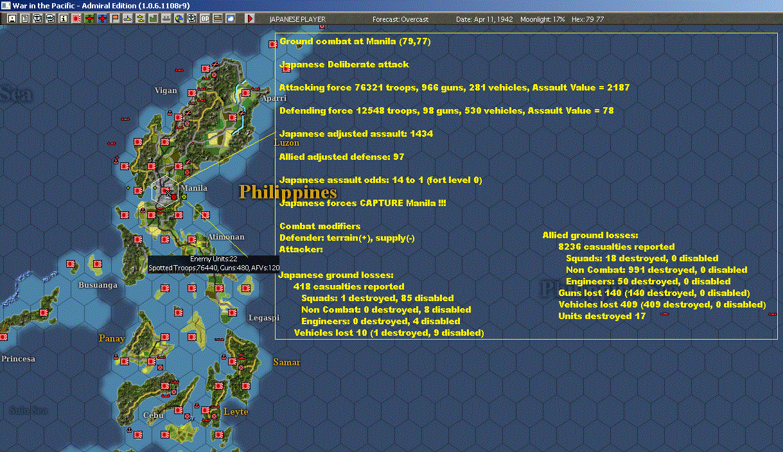The width and height of the screenshot is (783, 452).
Task: Click 'Japanese forces CAPTURE Manila' line
Action: click(363, 203)
